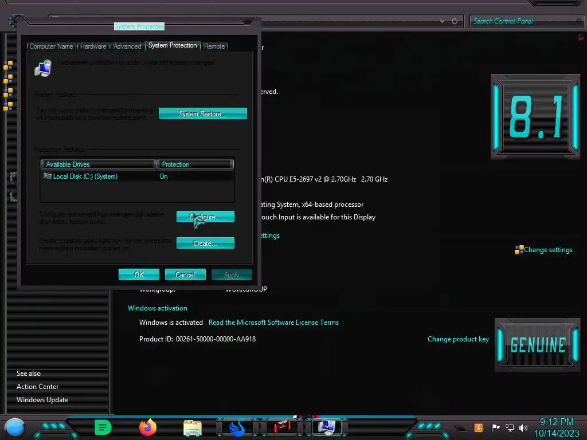
Task: Open the network tray icon
Action: (510, 427)
